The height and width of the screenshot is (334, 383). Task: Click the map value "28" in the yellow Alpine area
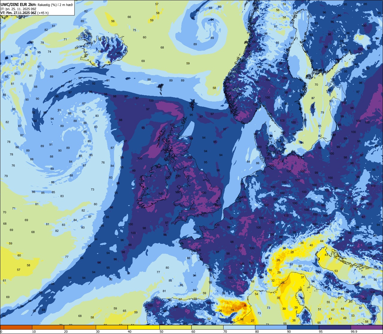pos(292,252)
